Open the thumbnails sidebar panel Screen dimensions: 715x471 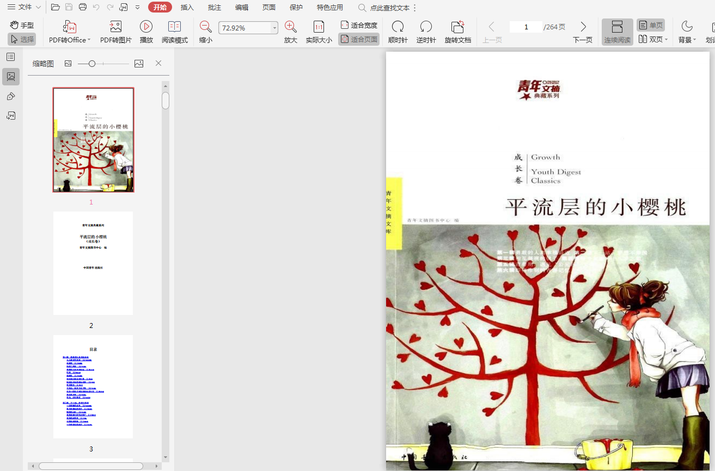(11, 77)
